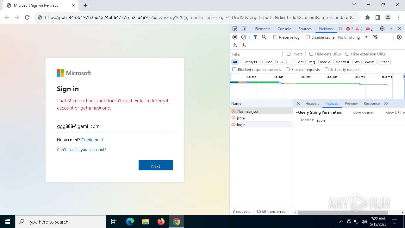Filter requests by Doc type

[269, 62]
